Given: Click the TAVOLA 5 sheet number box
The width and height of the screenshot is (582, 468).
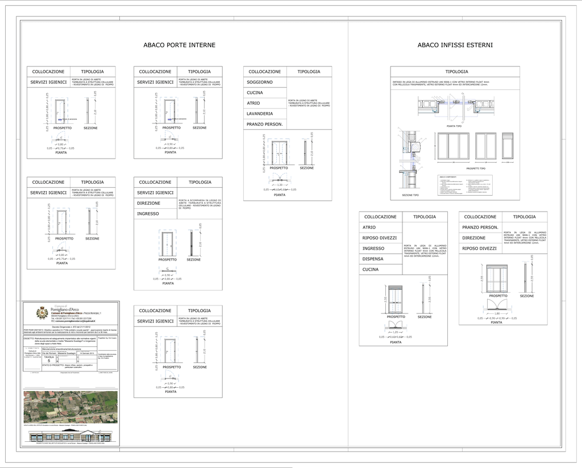Looking at the screenshot, I should (49, 359).
